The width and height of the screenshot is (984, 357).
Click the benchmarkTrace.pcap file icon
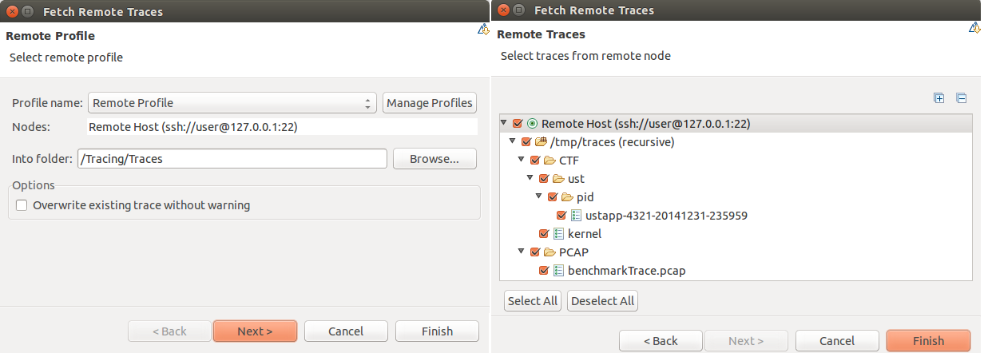click(x=559, y=271)
